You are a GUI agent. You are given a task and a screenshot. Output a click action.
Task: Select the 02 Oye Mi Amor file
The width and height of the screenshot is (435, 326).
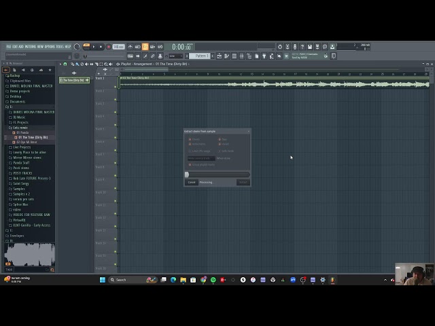pos(24,142)
